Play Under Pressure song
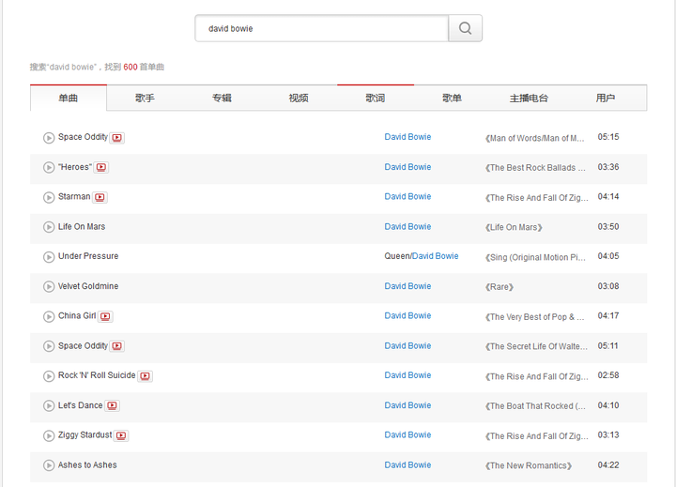 [x=49, y=257]
